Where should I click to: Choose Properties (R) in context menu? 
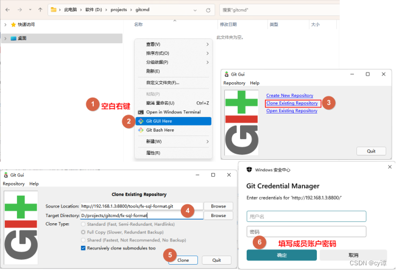click(174, 153)
